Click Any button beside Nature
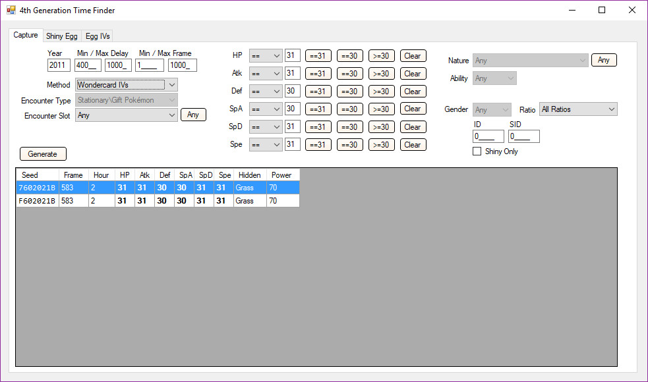 [x=604, y=60]
